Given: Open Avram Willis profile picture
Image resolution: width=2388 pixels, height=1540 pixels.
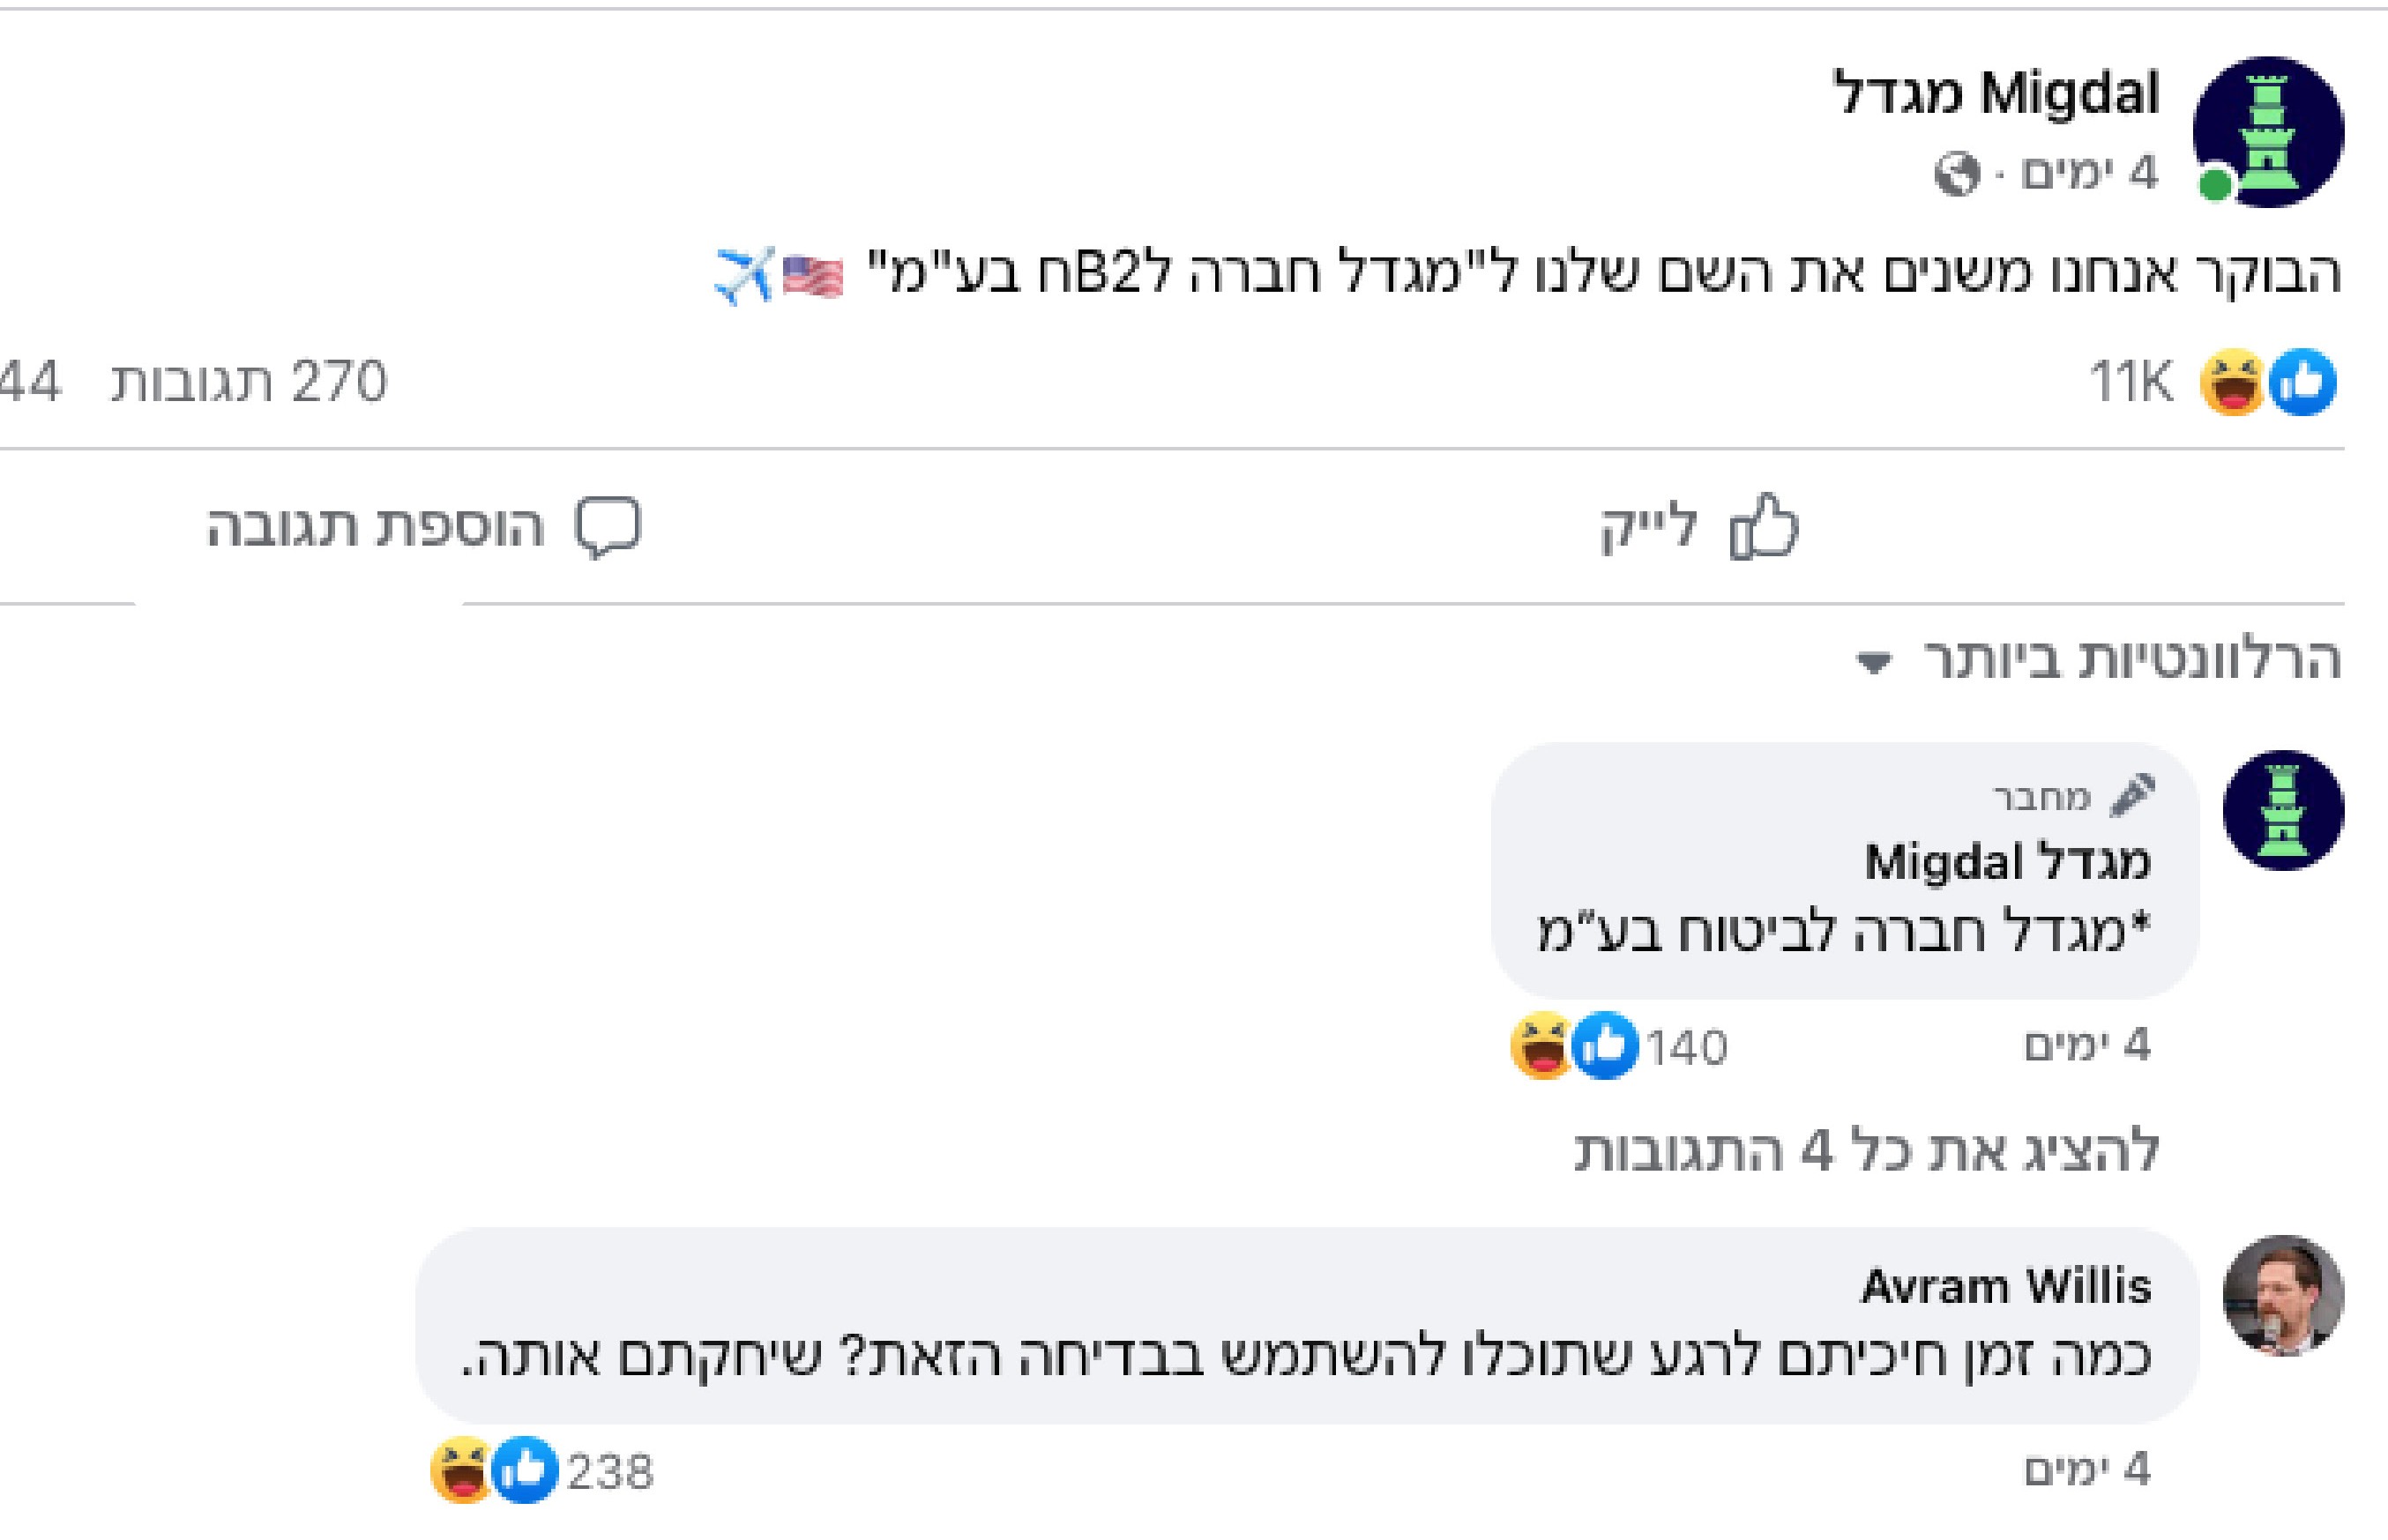Looking at the screenshot, I should [2283, 1296].
